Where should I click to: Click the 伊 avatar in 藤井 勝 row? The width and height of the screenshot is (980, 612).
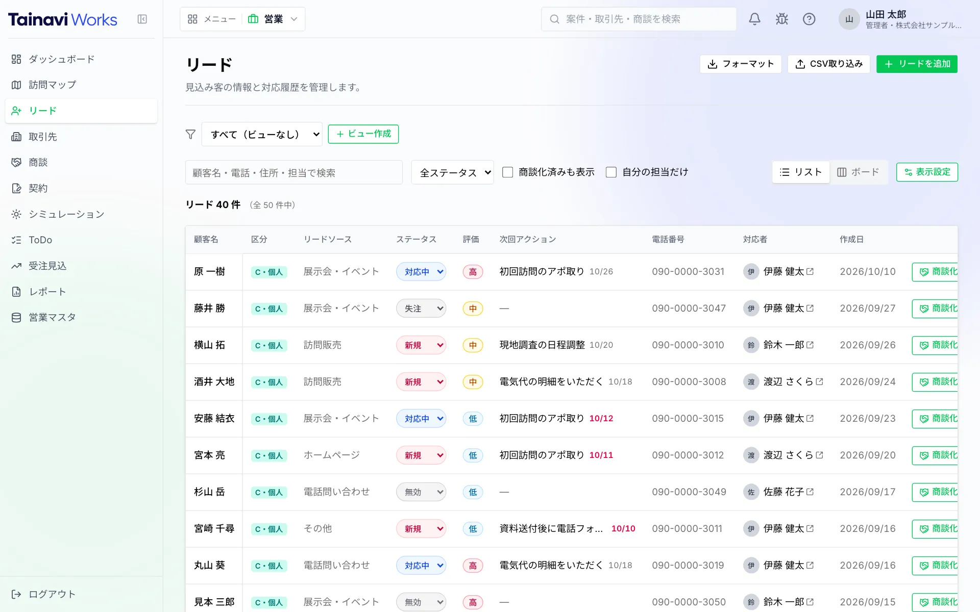click(751, 309)
